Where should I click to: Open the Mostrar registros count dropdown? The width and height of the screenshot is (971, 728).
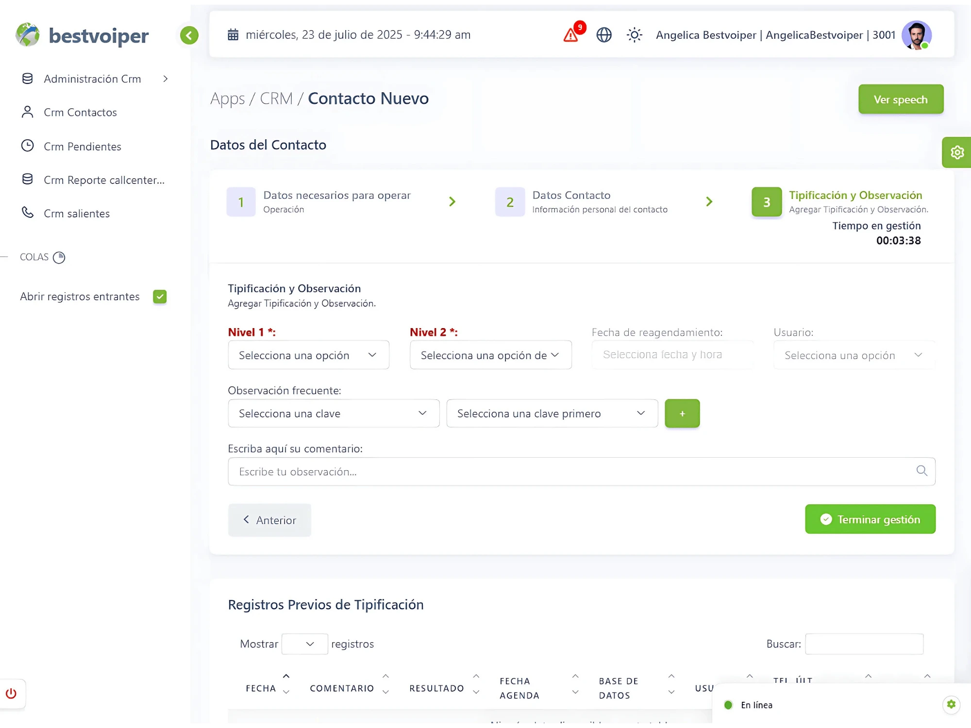304,644
